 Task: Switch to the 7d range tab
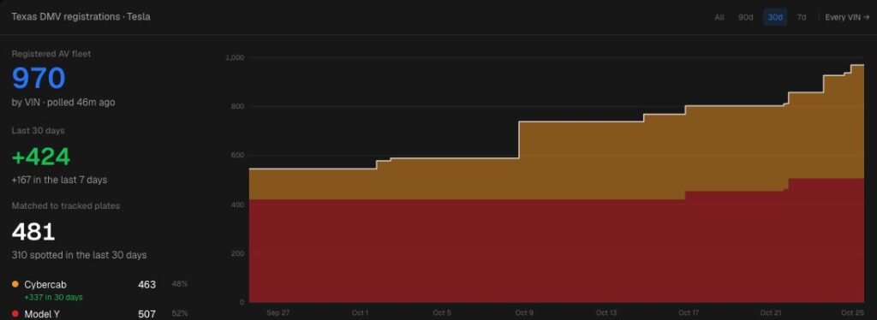(802, 17)
